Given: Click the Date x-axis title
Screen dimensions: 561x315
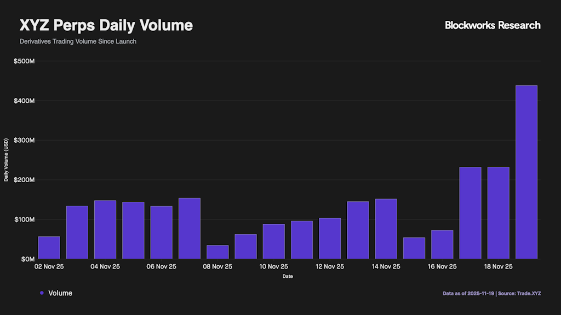Looking at the screenshot, I should (288, 277).
